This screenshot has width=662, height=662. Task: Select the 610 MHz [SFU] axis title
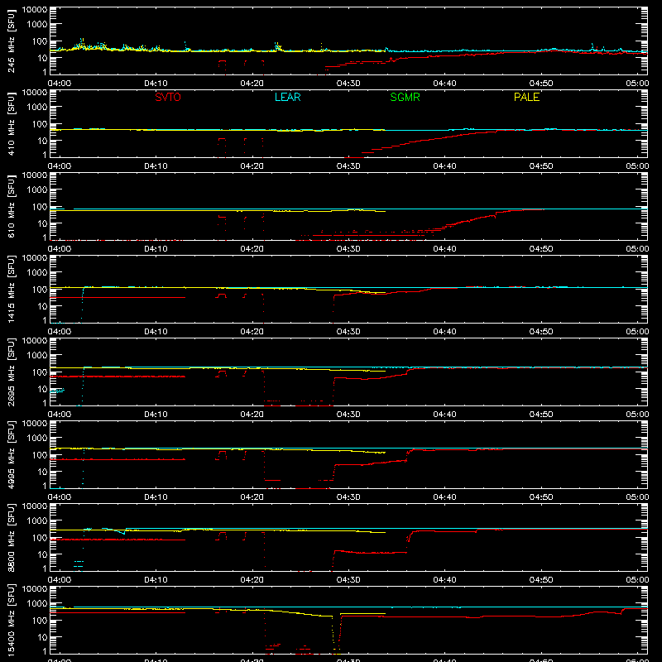(x=12, y=206)
